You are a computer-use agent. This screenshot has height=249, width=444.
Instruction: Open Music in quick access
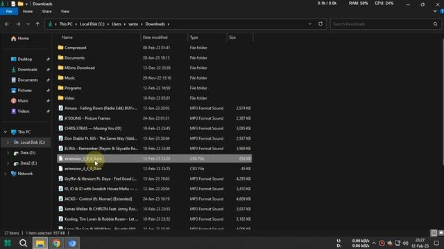pyautogui.click(x=23, y=101)
